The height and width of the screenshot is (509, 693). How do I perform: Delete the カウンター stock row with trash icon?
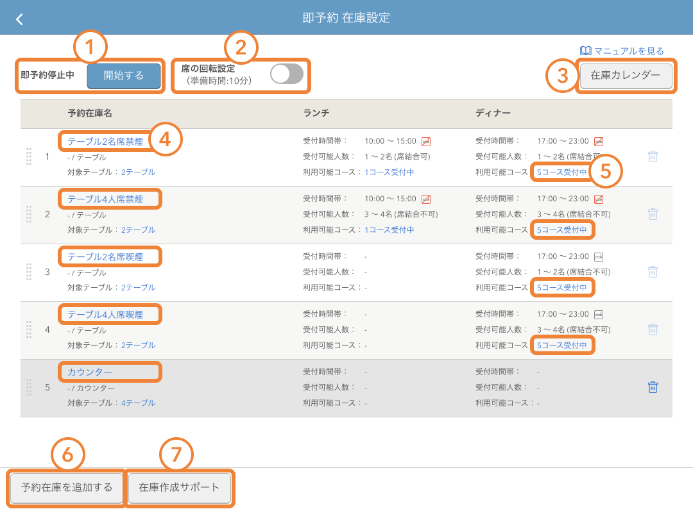point(653,387)
